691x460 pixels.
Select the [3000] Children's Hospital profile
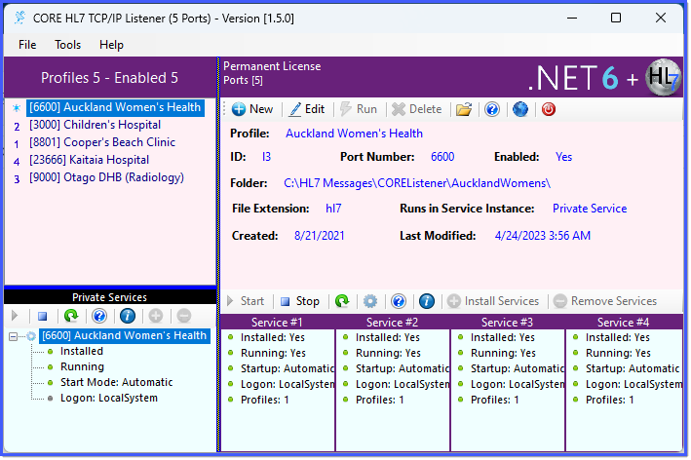click(x=95, y=125)
